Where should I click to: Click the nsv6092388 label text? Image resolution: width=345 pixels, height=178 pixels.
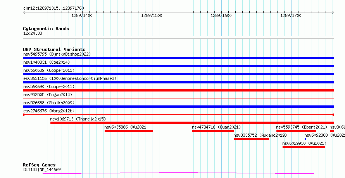click(x=325, y=135)
